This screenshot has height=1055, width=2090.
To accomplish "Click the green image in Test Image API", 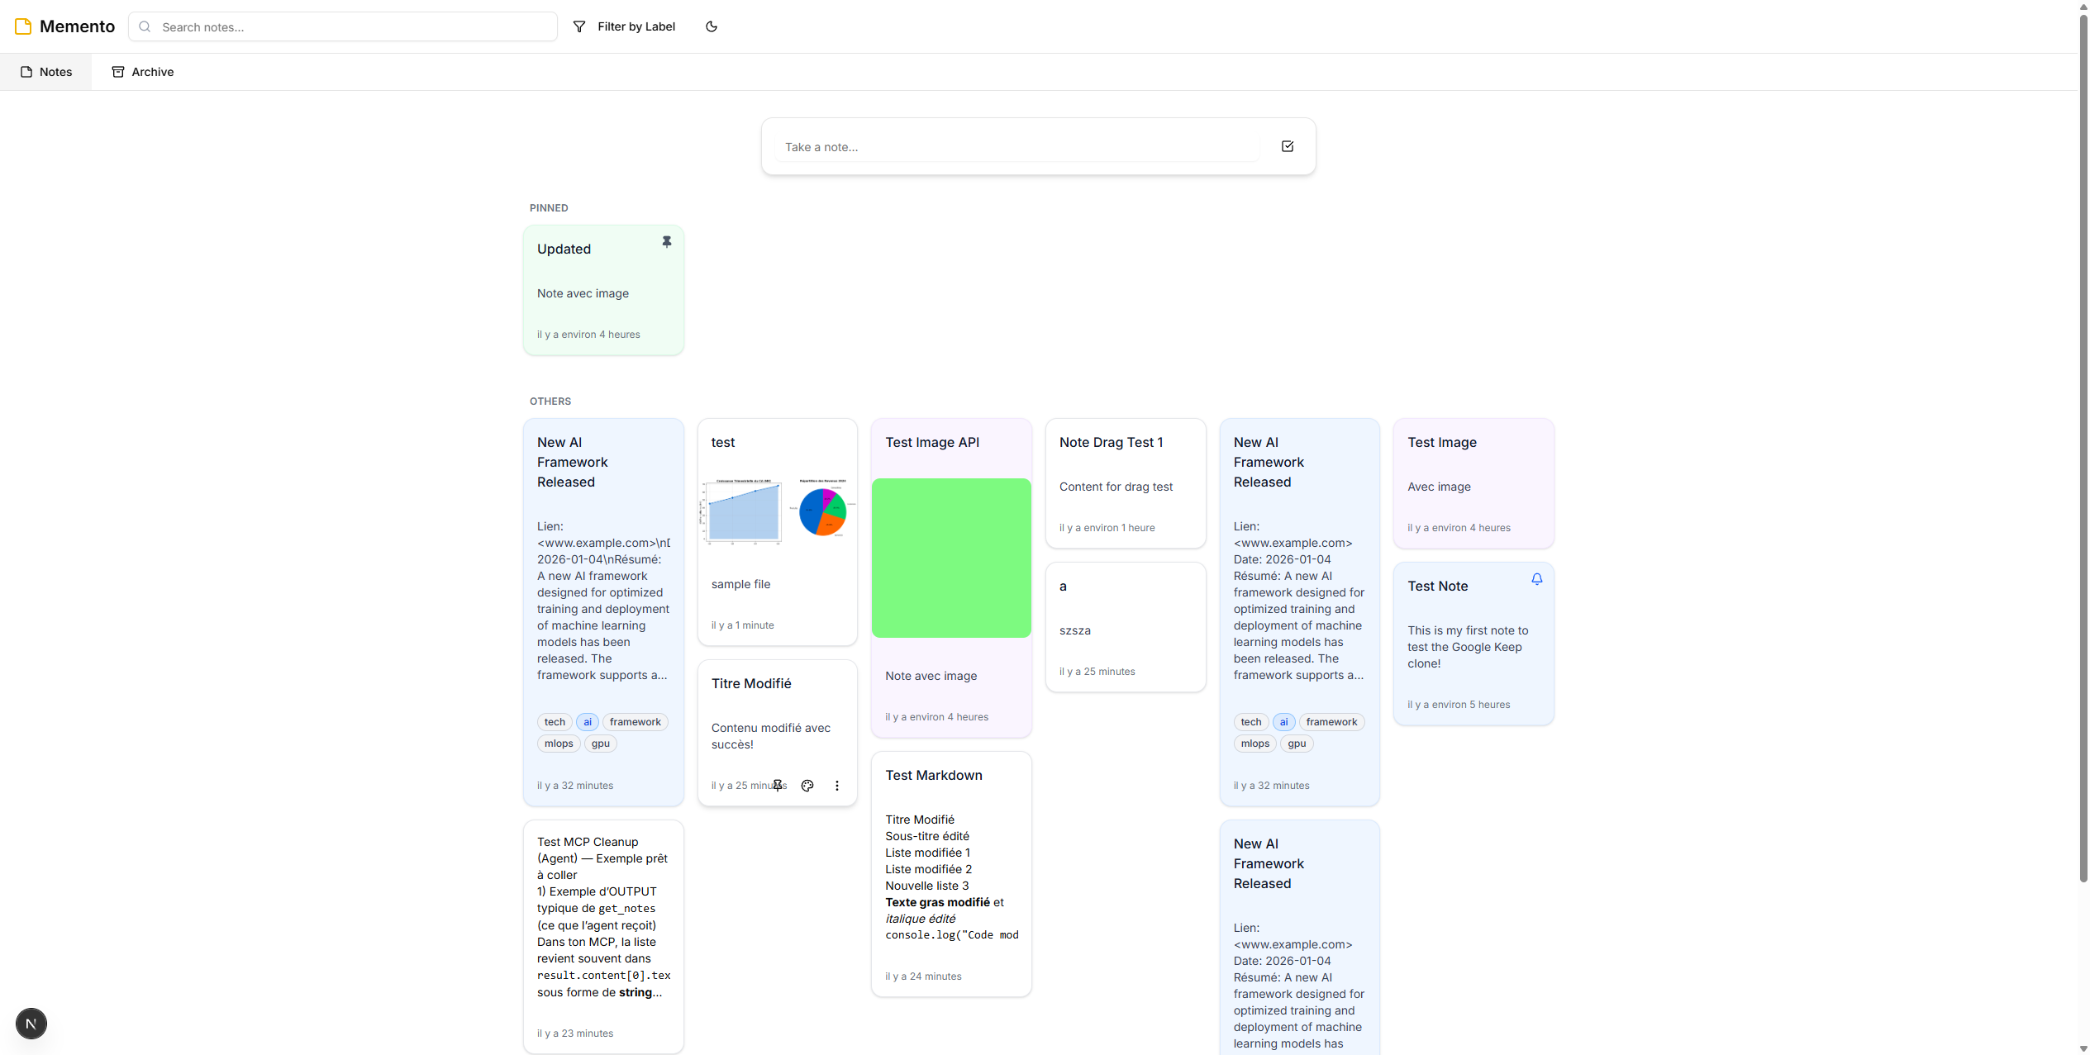I will pyautogui.click(x=950, y=558).
